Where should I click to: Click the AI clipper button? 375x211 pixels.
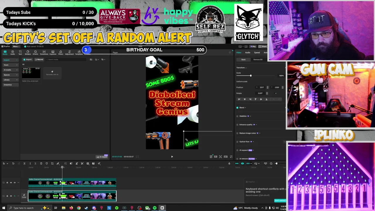102,157
